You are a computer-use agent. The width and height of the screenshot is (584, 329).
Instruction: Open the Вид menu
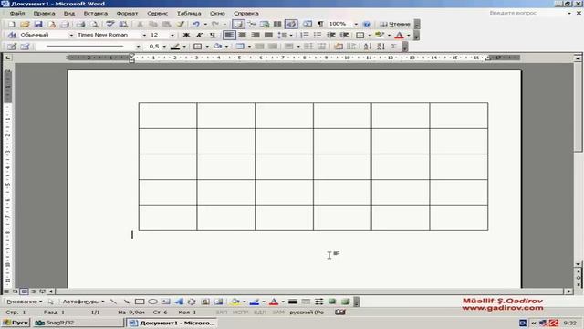click(69, 13)
